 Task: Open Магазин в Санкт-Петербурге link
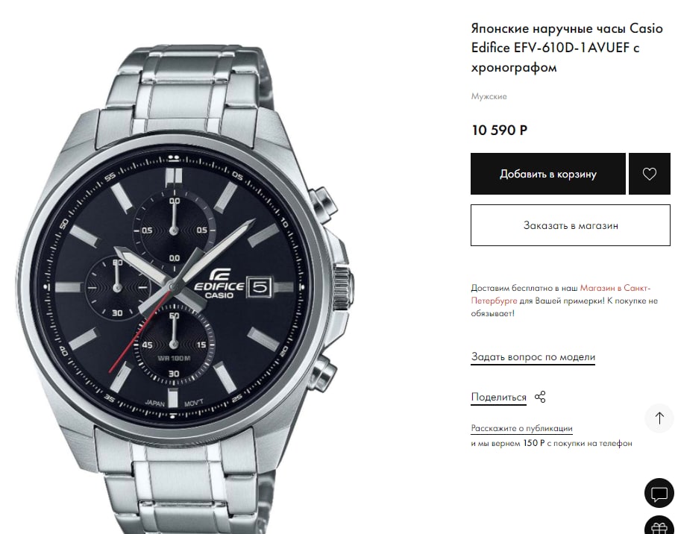click(x=561, y=294)
